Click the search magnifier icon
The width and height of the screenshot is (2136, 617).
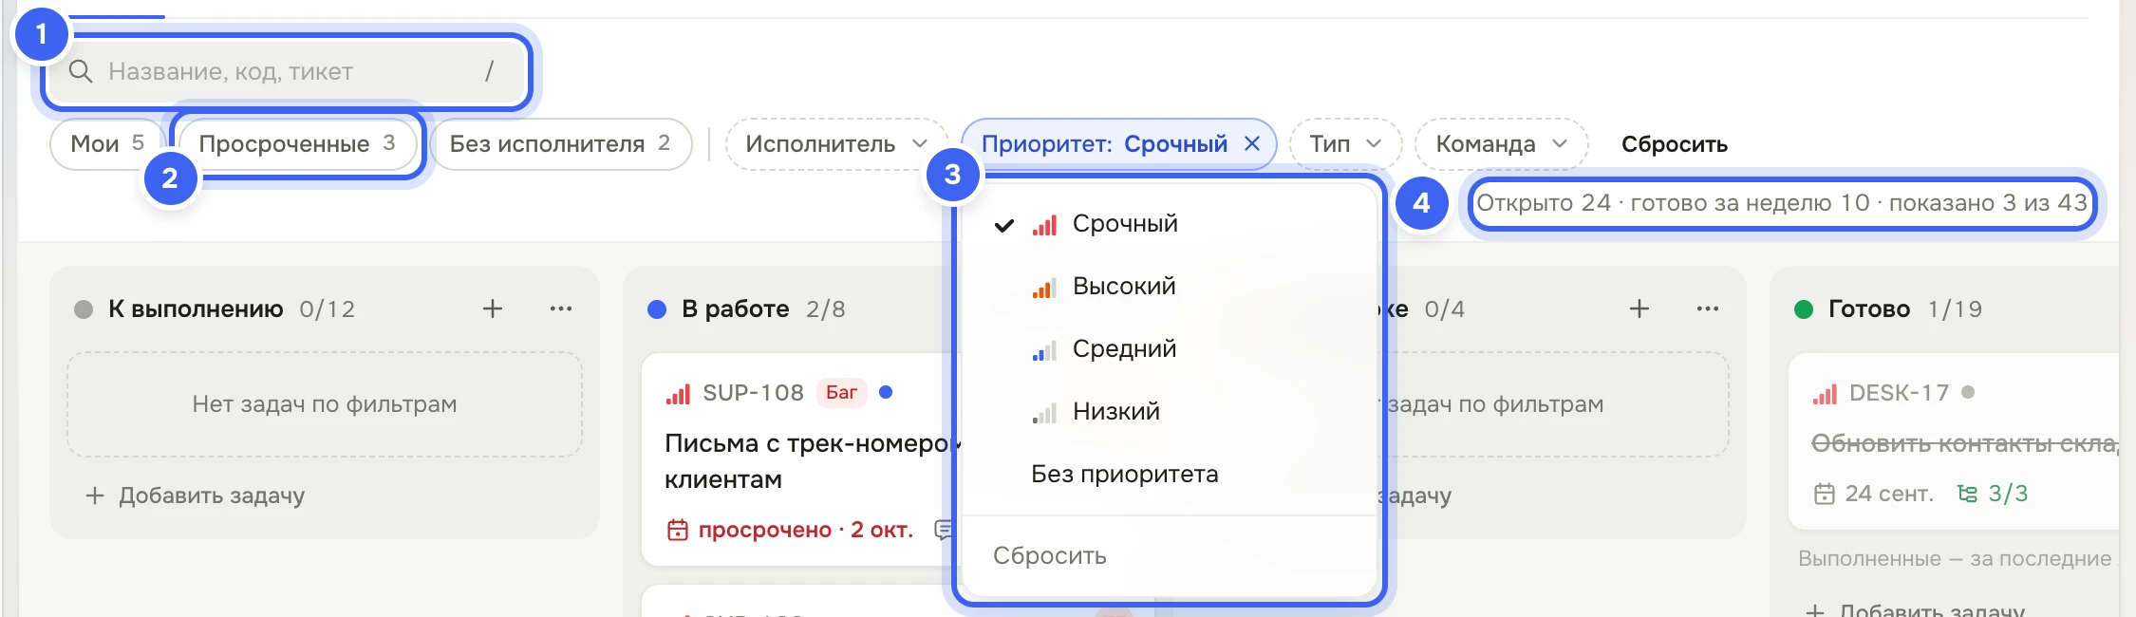(81, 72)
